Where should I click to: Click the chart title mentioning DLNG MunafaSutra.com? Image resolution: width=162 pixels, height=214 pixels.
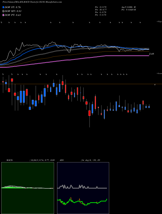tap(32, 2)
